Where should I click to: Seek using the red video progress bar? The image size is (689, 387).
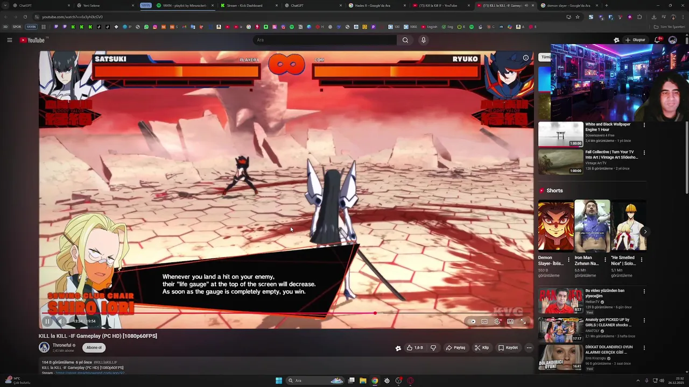[x=286, y=313]
